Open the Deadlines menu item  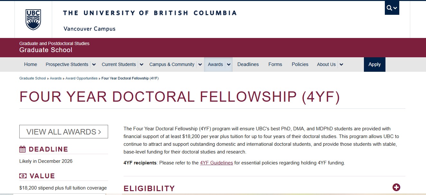pos(248,65)
